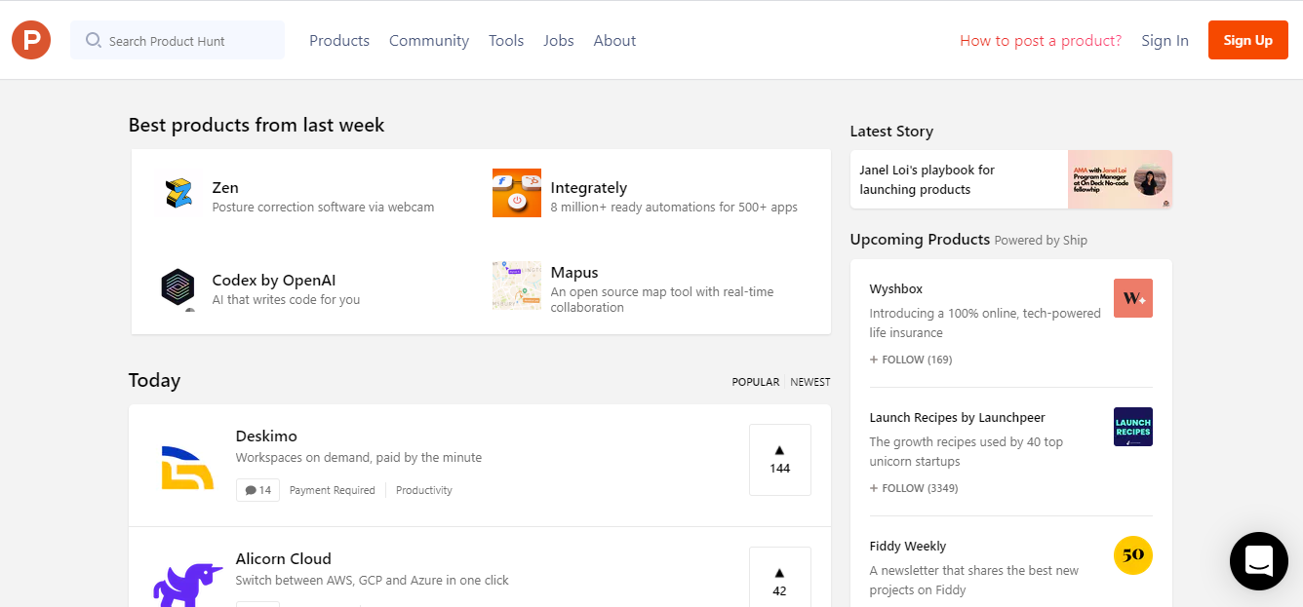Upvote Deskimo with 144 votes
Viewport: 1303px width, 607px height.
[x=779, y=460]
